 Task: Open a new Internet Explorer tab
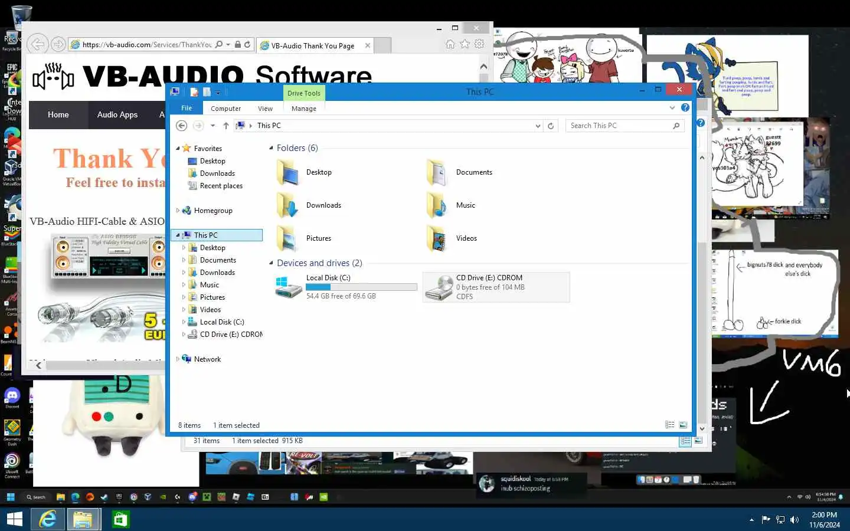click(383, 45)
